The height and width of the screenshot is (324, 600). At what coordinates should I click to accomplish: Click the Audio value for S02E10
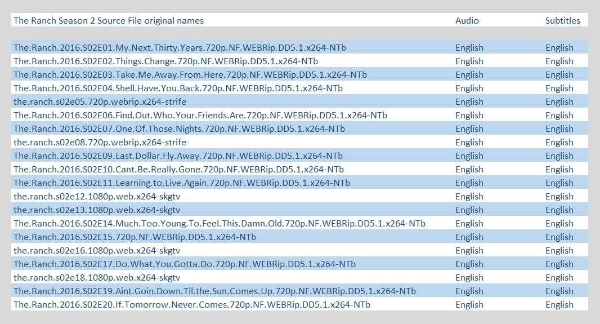[469, 169]
